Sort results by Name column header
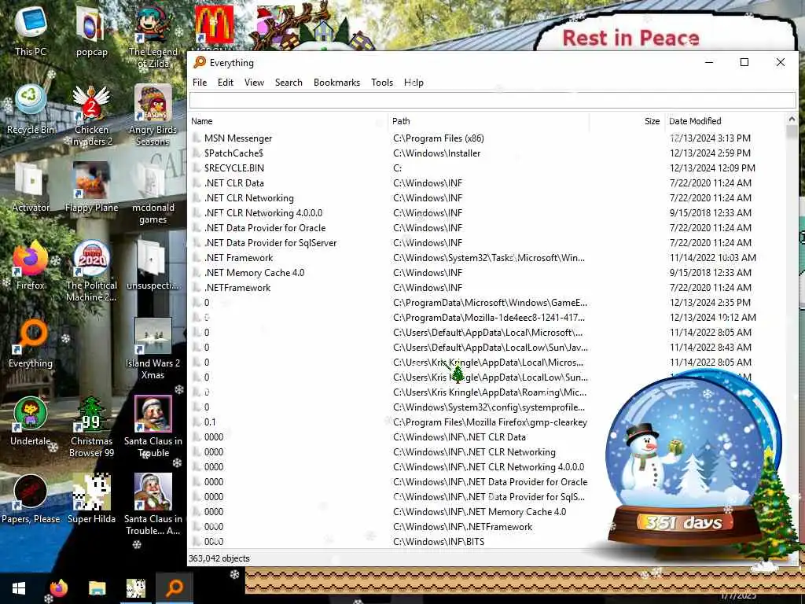This screenshot has height=604, width=805. tap(289, 121)
